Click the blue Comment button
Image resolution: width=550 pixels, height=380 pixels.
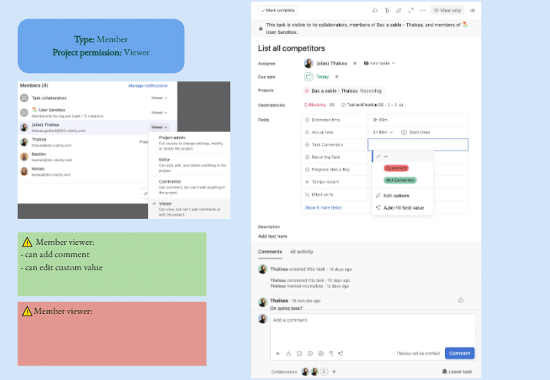459,353
